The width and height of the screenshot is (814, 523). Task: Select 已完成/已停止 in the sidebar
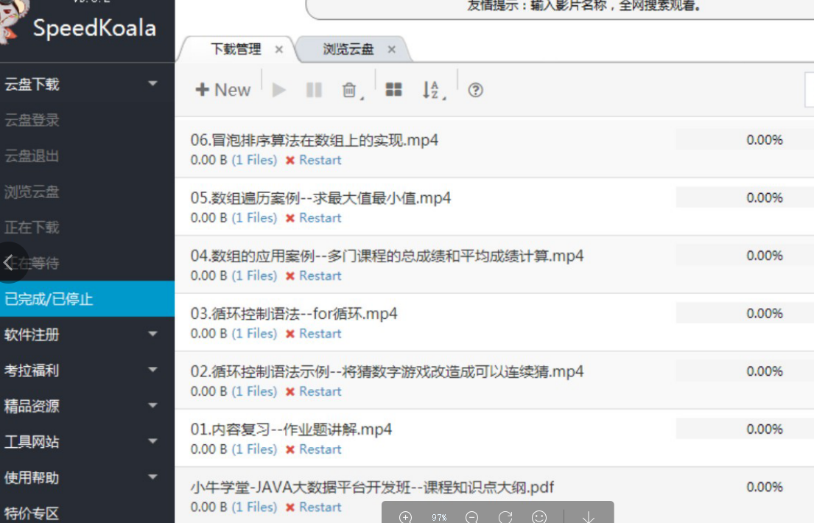click(x=87, y=299)
